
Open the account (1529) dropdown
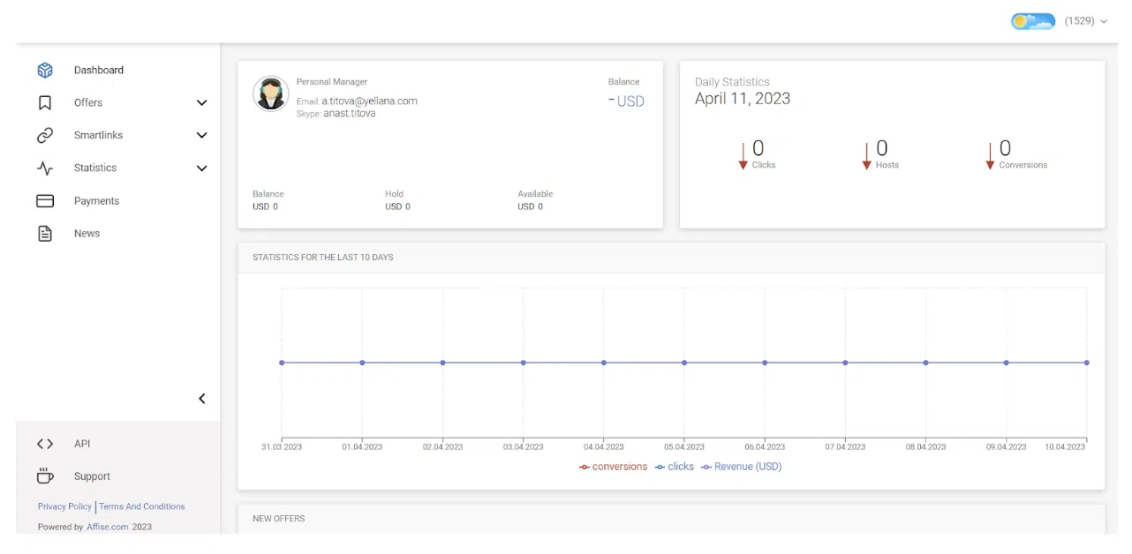[1085, 21]
